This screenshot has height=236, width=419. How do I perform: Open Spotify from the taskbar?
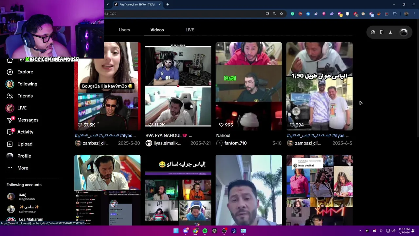pos(205,231)
